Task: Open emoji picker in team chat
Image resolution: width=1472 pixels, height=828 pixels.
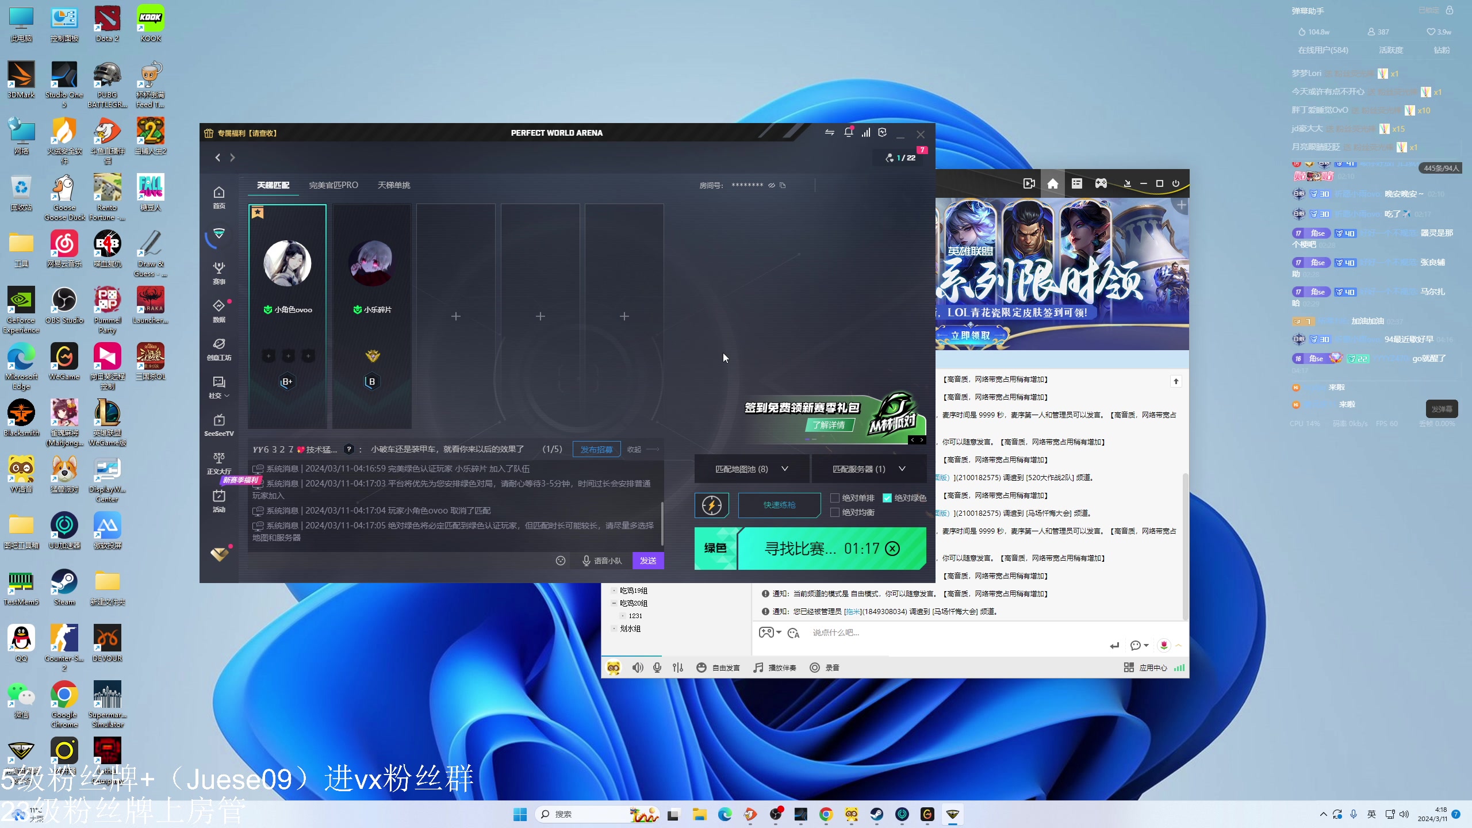Action: 561,561
